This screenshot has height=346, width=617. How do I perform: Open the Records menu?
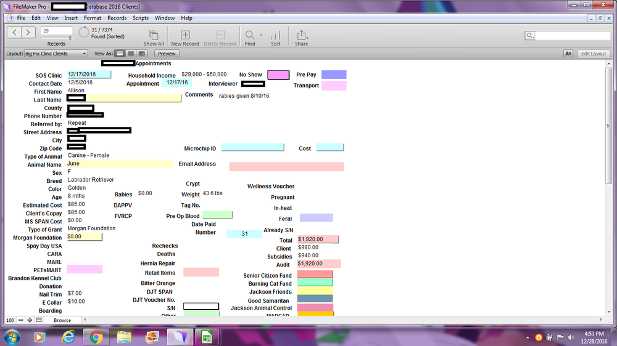tap(117, 18)
